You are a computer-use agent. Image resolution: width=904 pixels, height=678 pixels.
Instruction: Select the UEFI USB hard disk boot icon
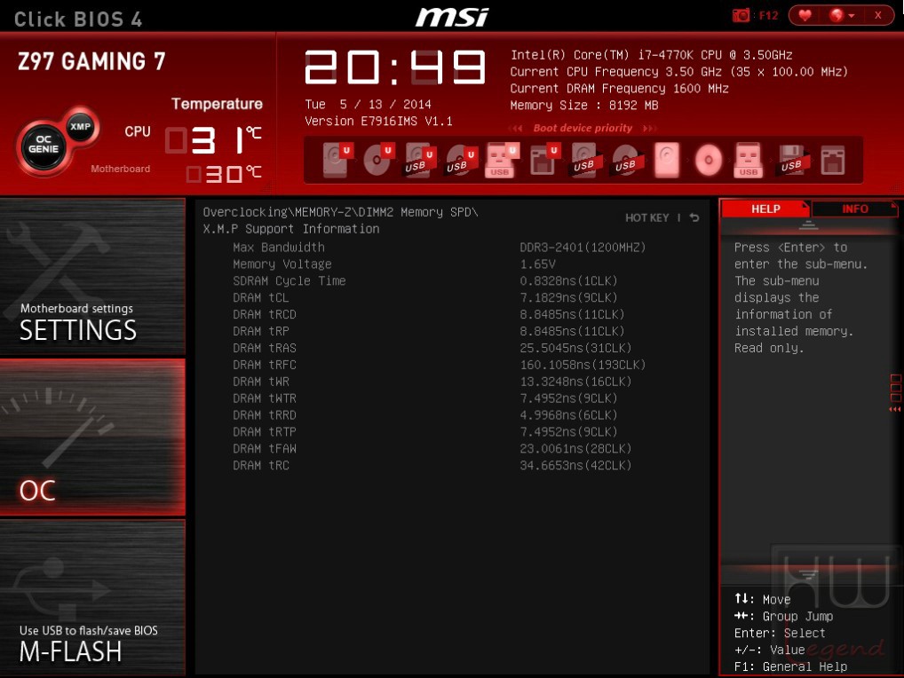[x=420, y=160]
